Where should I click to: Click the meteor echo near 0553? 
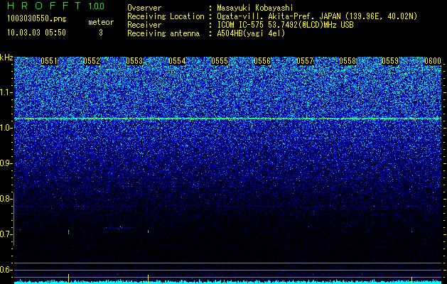click(x=149, y=231)
